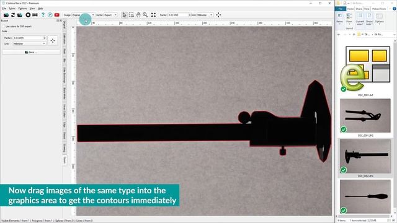Open Explorer's Picture Tools tab

point(379,9)
